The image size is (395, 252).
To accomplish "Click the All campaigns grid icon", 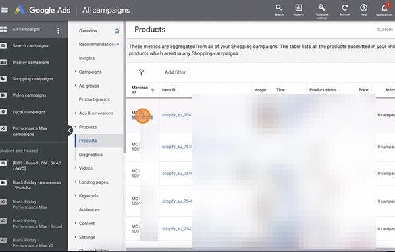I will (x=3, y=29).
